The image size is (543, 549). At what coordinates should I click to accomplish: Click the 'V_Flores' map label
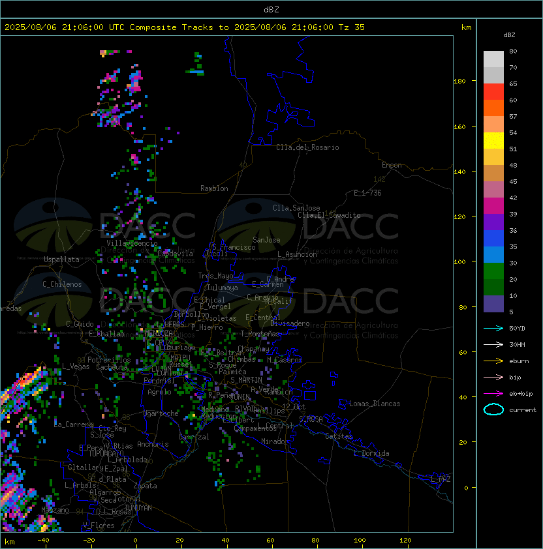point(99,526)
